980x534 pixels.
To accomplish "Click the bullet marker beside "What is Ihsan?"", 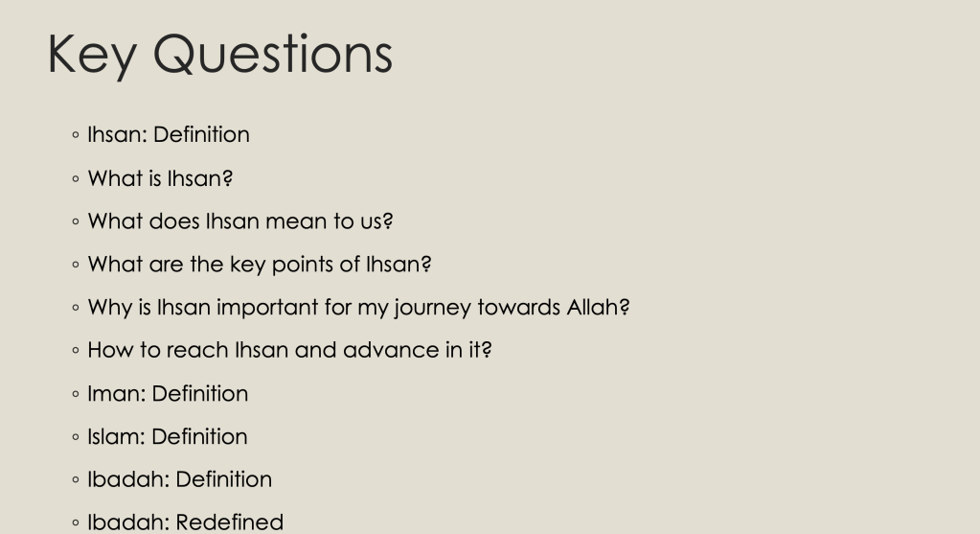I will [x=76, y=179].
